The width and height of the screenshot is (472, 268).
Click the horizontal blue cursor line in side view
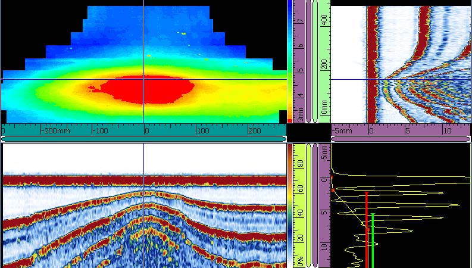pos(401,79)
